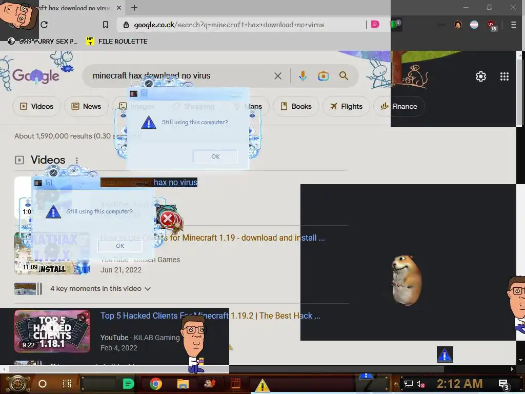525x394 pixels.
Task: Open Task View on the taskbar
Action: pyautogui.click(x=67, y=384)
